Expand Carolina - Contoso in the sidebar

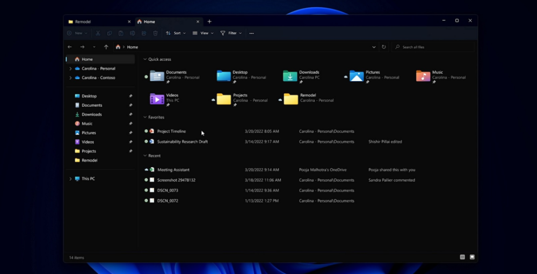(x=70, y=78)
